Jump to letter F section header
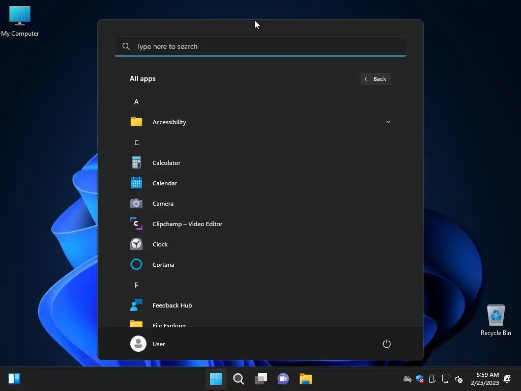The height and width of the screenshot is (391, 521). [x=136, y=285]
